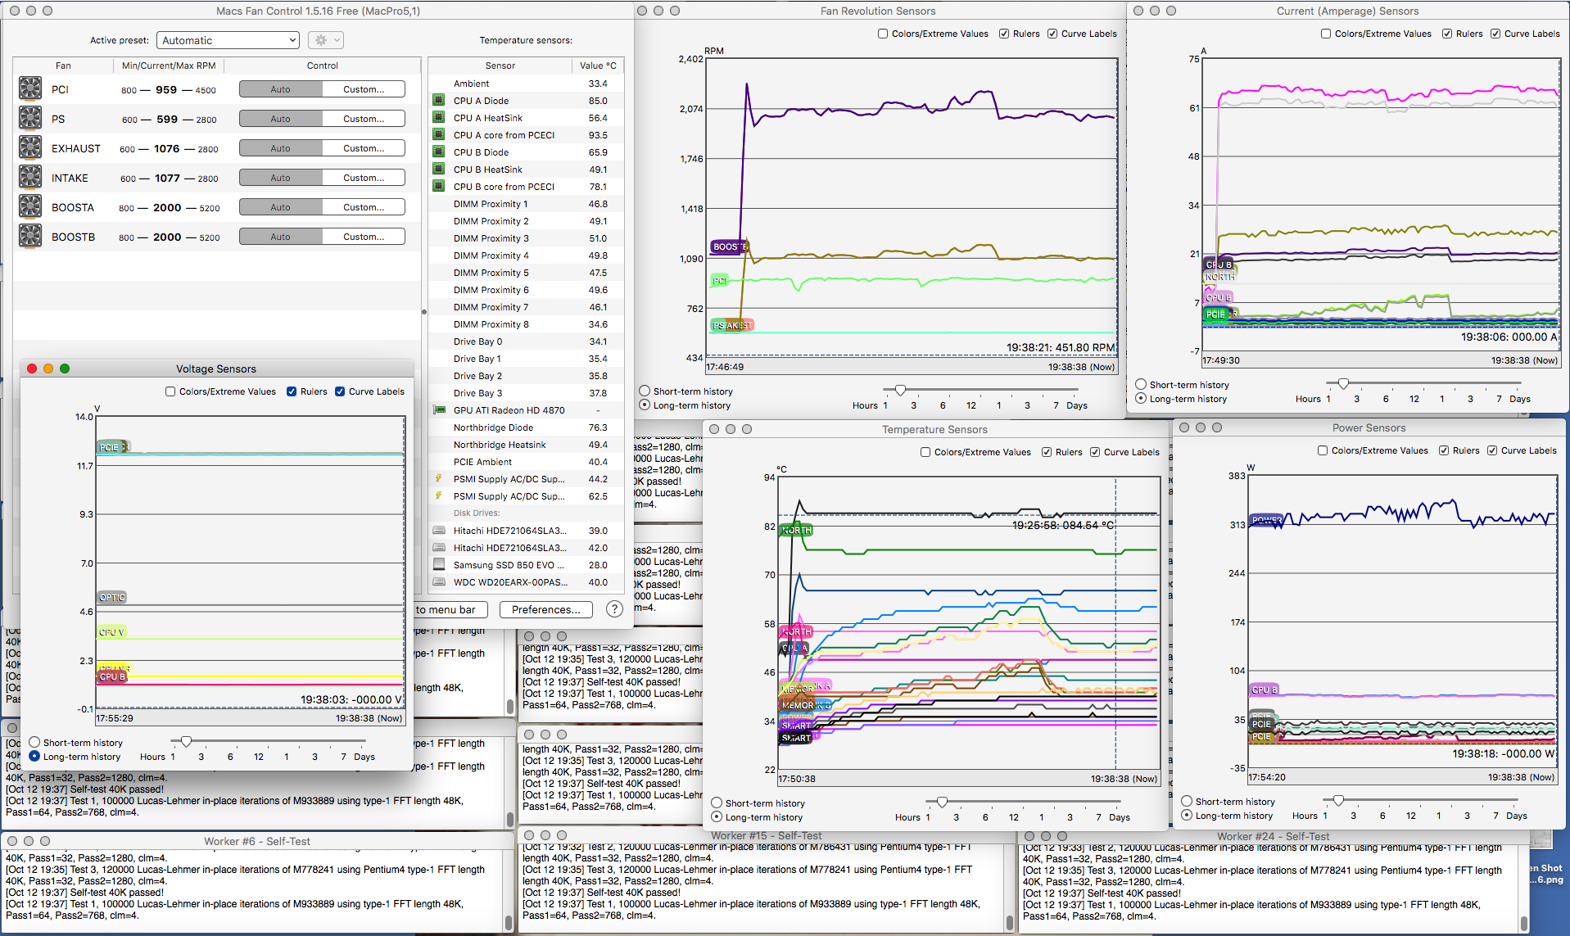Image resolution: width=1570 pixels, height=936 pixels.
Task: Open the Preferences dialog
Action: 545,609
